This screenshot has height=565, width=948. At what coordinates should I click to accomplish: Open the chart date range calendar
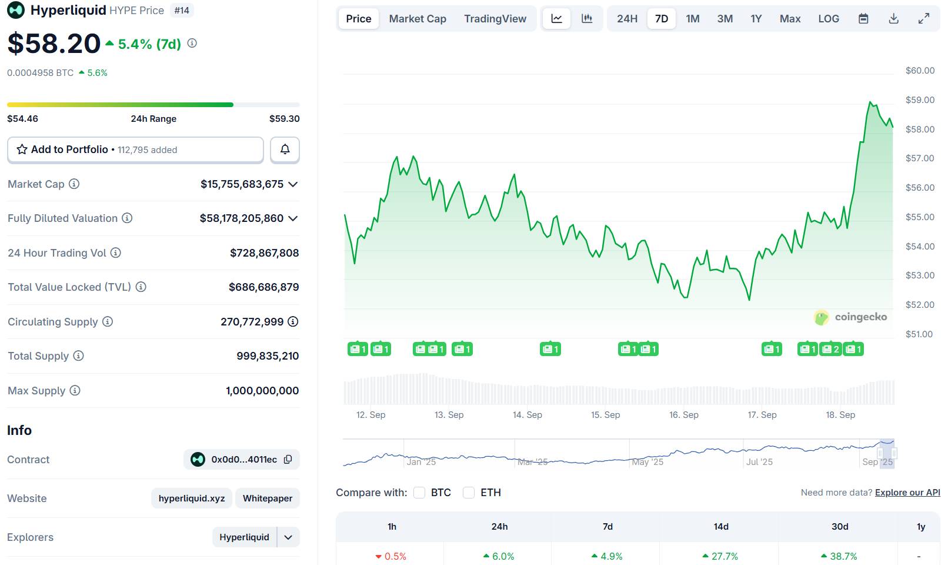tap(863, 19)
